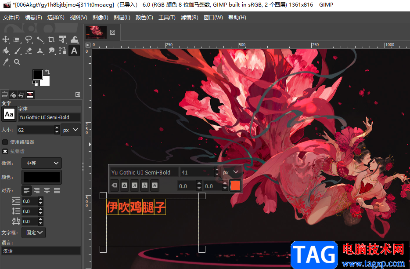Select the Zoom magnifier tool
Image resolution: width=410 pixels, height=269 pixels.
(x=17, y=62)
